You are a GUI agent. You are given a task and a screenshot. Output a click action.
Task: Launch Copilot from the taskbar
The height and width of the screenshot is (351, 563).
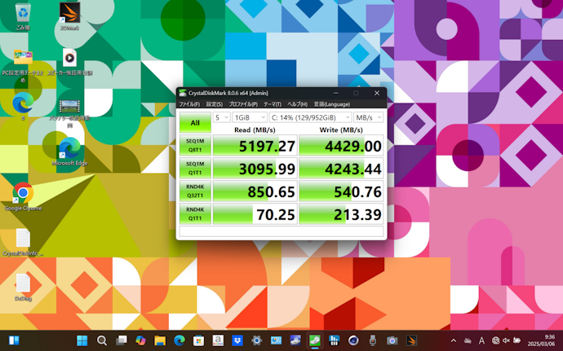[140, 340]
